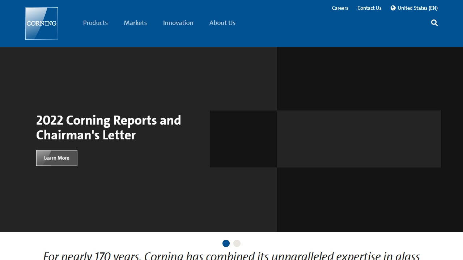Change region from United States (EN)
Image resolution: width=463 pixels, height=260 pixels.
pos(417,8)
